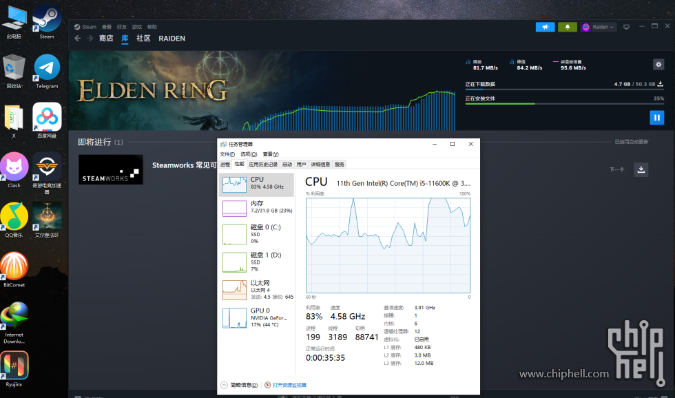Select the 百度网盘 desktop shortcut
This screenshot has height=398, width=675.
(47, 121)
